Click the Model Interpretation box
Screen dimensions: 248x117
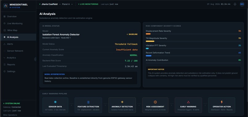pyautogui.click(x=90, y=78)
